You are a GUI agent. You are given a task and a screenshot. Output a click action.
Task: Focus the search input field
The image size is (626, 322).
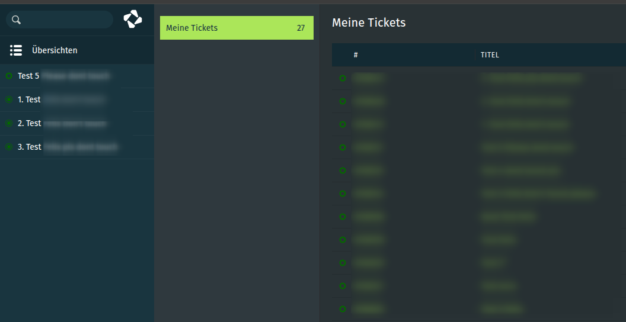(65, 20)
